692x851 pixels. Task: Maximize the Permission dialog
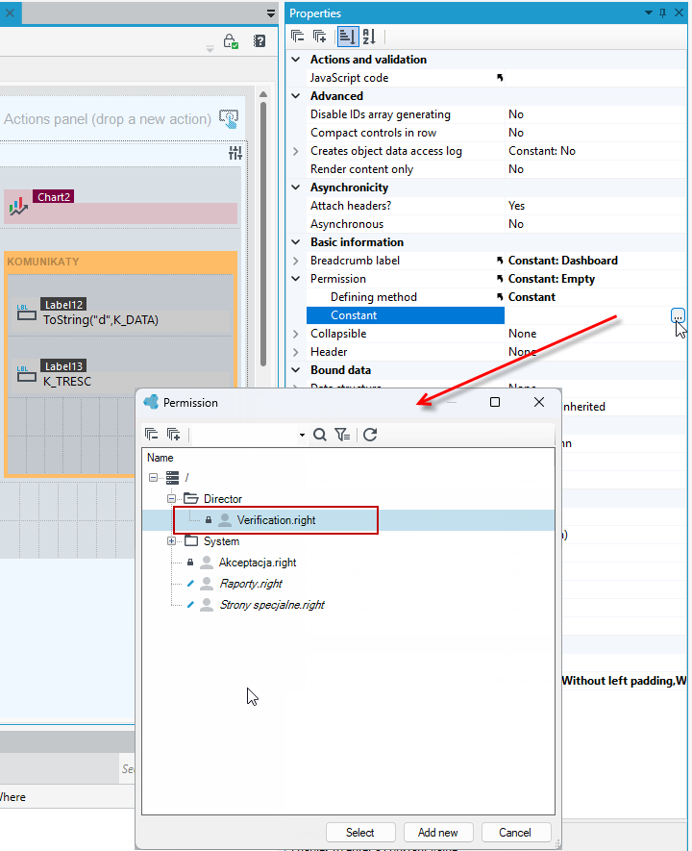(495, 402)
